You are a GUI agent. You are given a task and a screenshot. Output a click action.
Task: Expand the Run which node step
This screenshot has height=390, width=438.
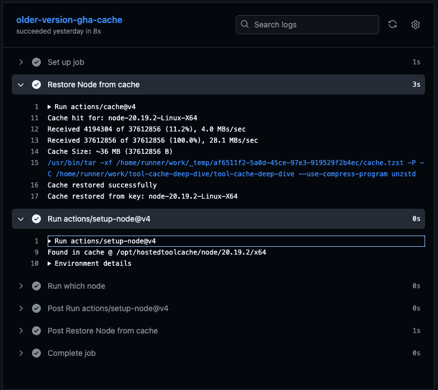(21, 286)
